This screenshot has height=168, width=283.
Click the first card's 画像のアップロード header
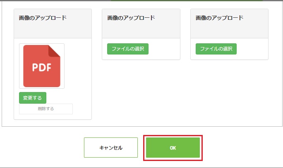pos(43,18)
